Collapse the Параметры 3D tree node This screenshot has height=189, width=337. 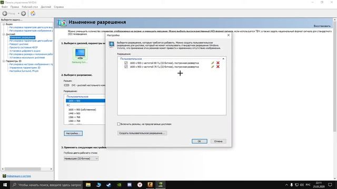pos(4,61)
